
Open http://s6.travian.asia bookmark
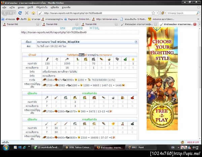coord(106,19)
